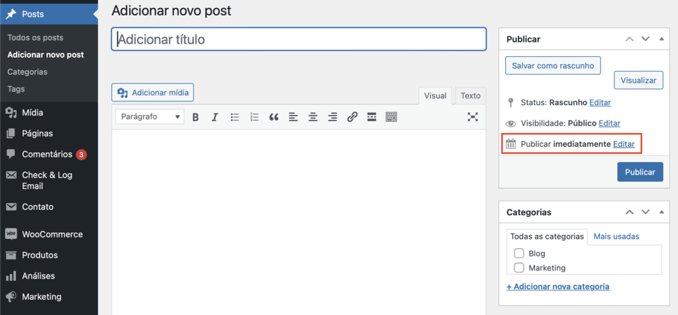Image resolution: width=678 pixels, height=315 pixels.
Task: Click the blue Publicar button
Action: (640, 172)
